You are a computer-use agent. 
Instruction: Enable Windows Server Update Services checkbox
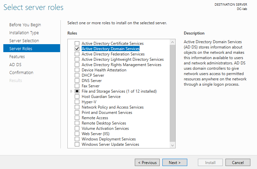pyautogui.click(x=77, y=144)
